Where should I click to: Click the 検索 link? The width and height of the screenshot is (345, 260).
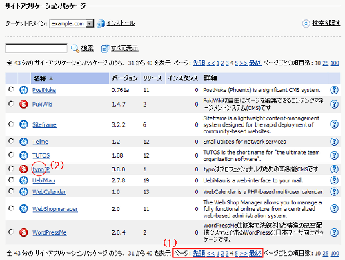(x=88, y=48)
